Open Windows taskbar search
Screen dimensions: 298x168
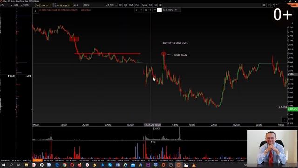(x=11, y=165)
